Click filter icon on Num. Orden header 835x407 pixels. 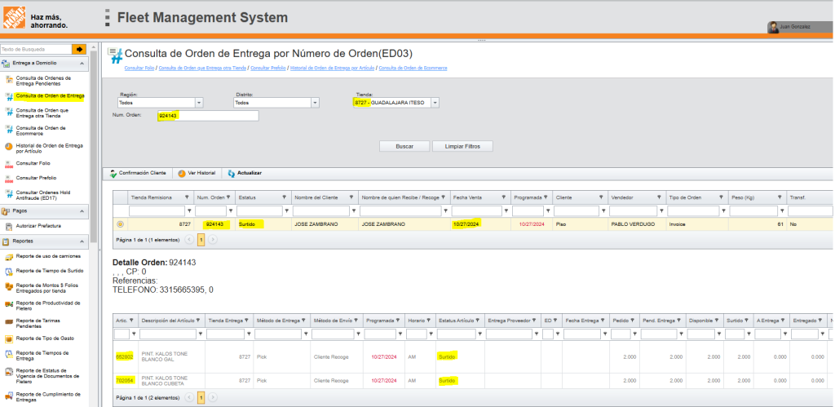pos(229,197)
